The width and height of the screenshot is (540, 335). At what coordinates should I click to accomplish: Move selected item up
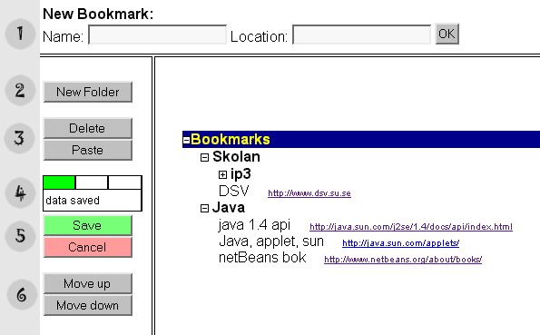(88, 283)
